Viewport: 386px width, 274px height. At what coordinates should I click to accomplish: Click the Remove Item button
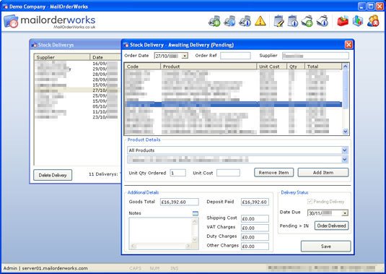(x=273, y=172)
